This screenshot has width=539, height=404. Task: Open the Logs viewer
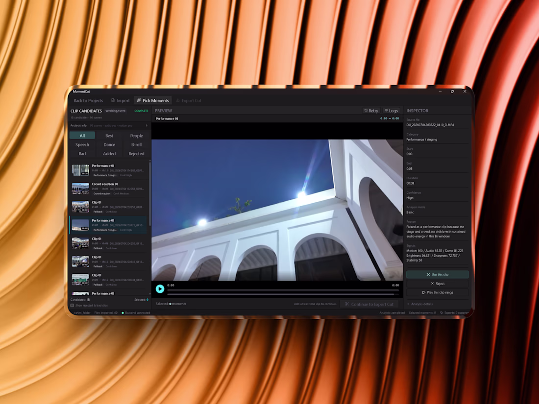click(x=391, y=111)
